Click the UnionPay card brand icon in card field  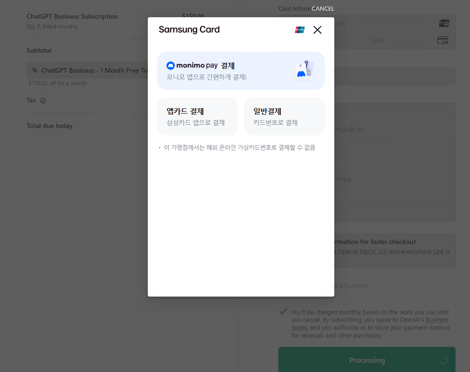tap(444, 23)
